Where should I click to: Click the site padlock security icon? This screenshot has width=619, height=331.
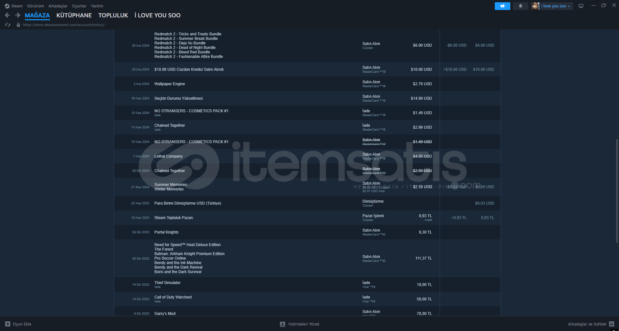pos(18,25)
